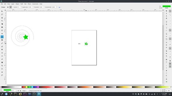
Task: Select the Selector arrow tool
Action: coord(2,11)
